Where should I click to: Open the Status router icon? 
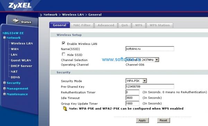tap(16, 20)
